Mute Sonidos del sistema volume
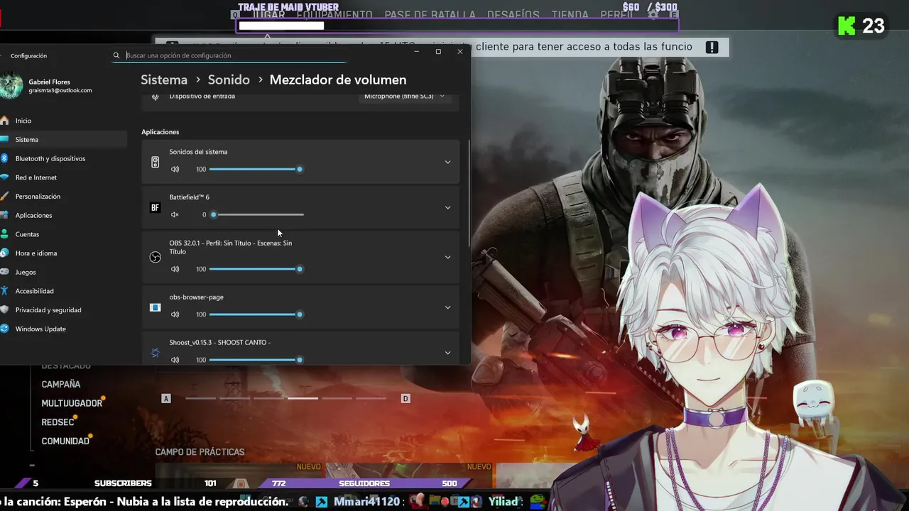909x511 pixels. click(175, 169)
